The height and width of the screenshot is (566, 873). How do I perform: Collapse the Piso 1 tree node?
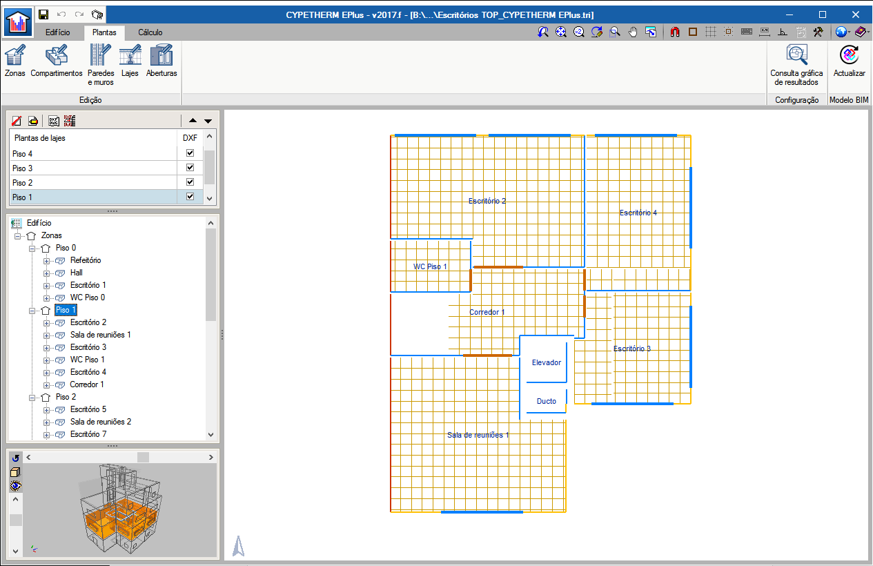click(32, 311)
